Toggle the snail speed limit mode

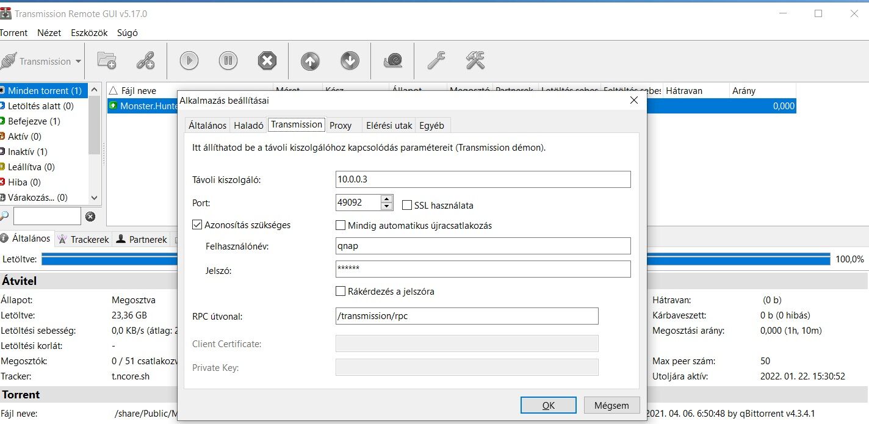pos(393,60)
